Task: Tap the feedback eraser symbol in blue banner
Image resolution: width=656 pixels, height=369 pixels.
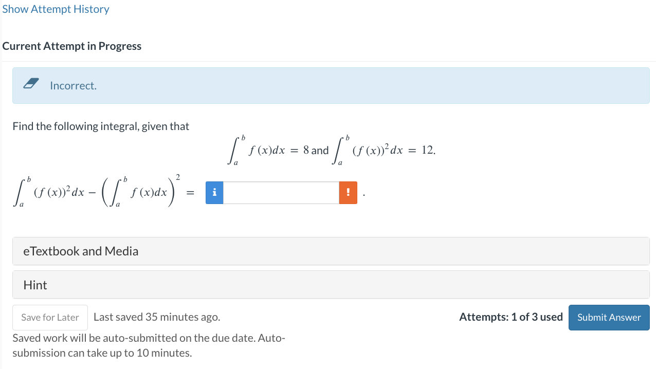Action: click(31, 84)
